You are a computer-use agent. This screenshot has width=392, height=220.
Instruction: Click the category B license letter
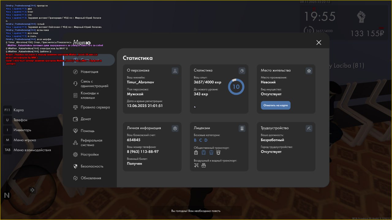(195, 140)
